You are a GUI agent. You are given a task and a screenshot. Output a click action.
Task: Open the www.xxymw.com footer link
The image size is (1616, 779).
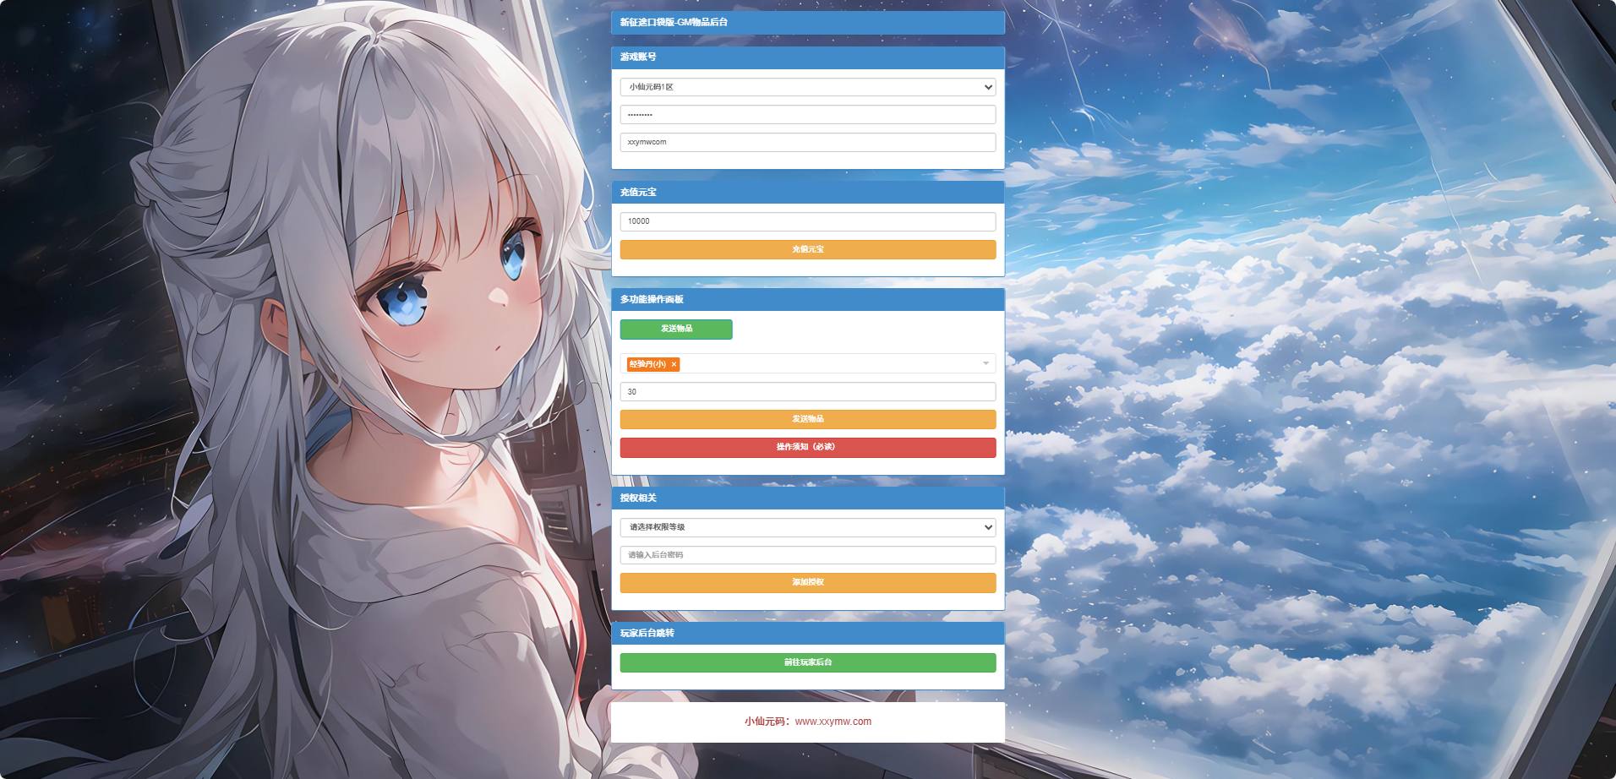pos(833,722)
